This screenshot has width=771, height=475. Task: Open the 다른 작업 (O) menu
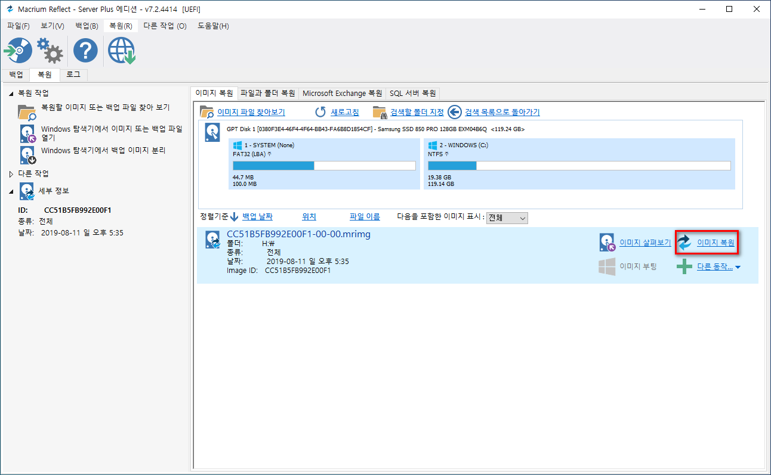pos(165,26)
